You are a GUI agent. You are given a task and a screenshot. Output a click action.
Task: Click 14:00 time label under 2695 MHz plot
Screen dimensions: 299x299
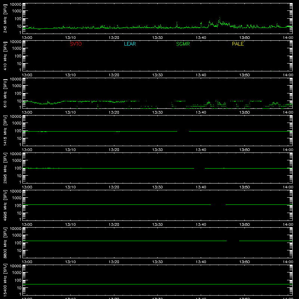pyautogui.click(x=288, y=187)
